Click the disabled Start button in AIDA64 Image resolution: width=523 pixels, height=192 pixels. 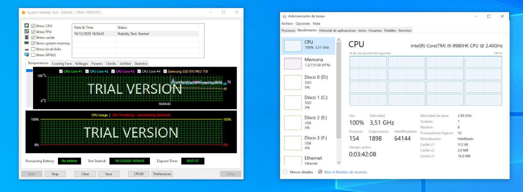[x=32, y=174]
